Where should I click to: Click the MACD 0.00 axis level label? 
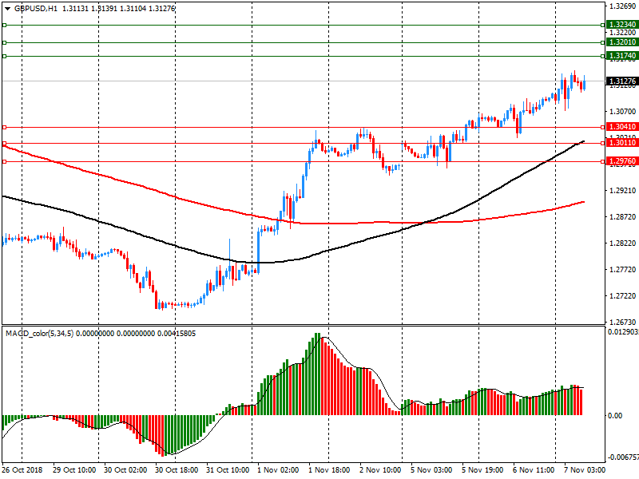[615, 415]
